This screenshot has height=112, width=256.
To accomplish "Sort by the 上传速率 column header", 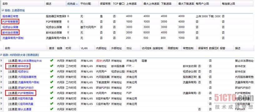I will (x=134, y=4).
